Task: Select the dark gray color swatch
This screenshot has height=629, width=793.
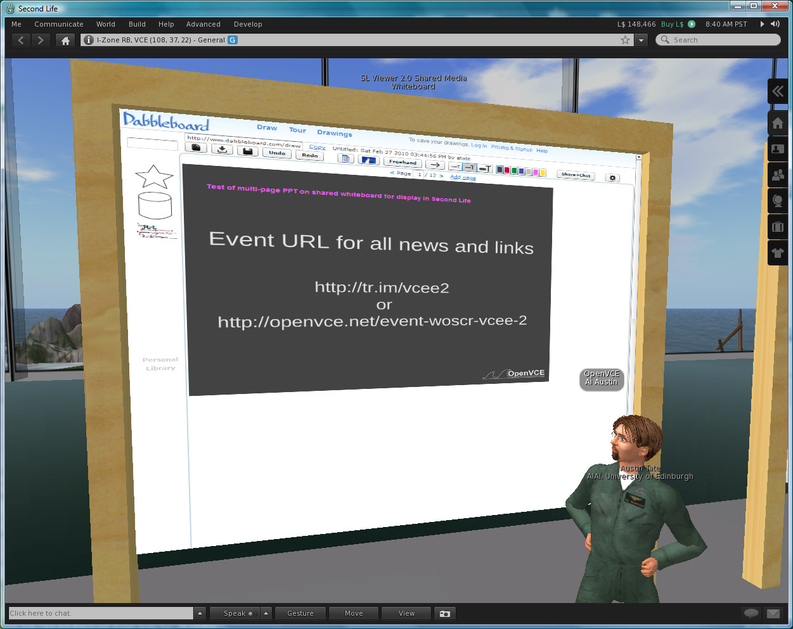Action: pos(500,170)
